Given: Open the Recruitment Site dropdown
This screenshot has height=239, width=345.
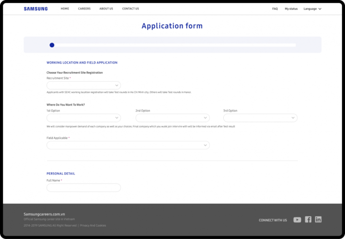Looking at the screenshot, I should 83,85.
